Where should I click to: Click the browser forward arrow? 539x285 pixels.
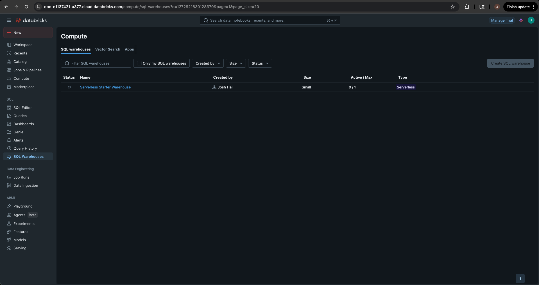[16, 7]
